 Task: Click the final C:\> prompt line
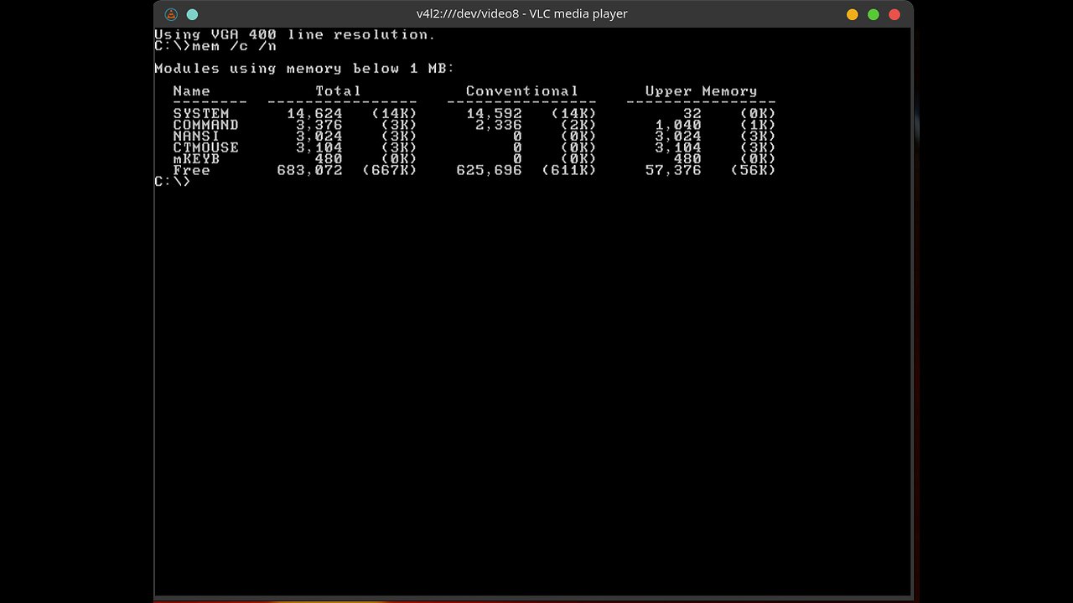point(173,182)
